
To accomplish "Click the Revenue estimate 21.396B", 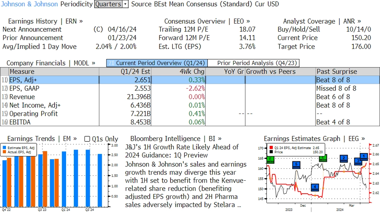I will 139,97.
